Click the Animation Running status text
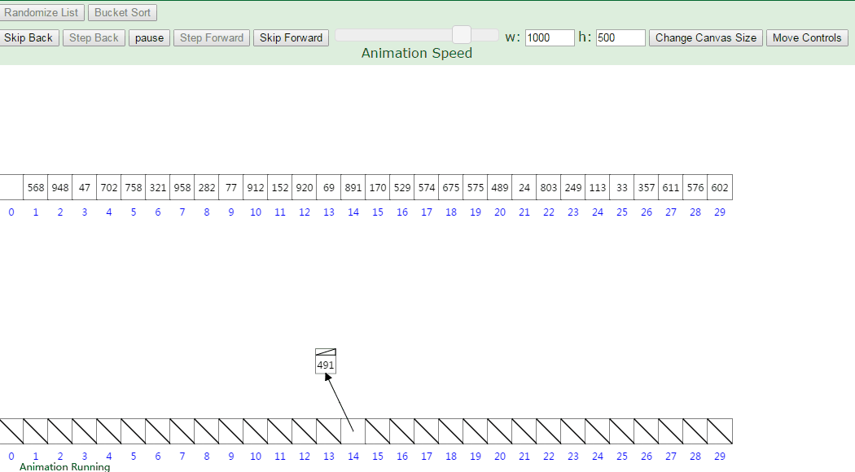The height and width of the screenshot is (472, 855). (x=64, y=466)
